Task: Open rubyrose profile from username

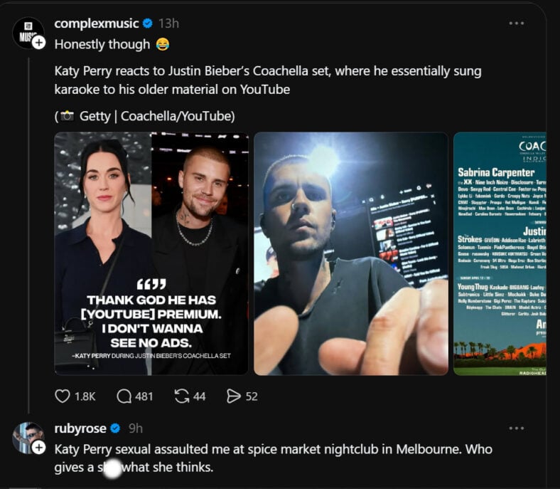Action: point(80,428)
